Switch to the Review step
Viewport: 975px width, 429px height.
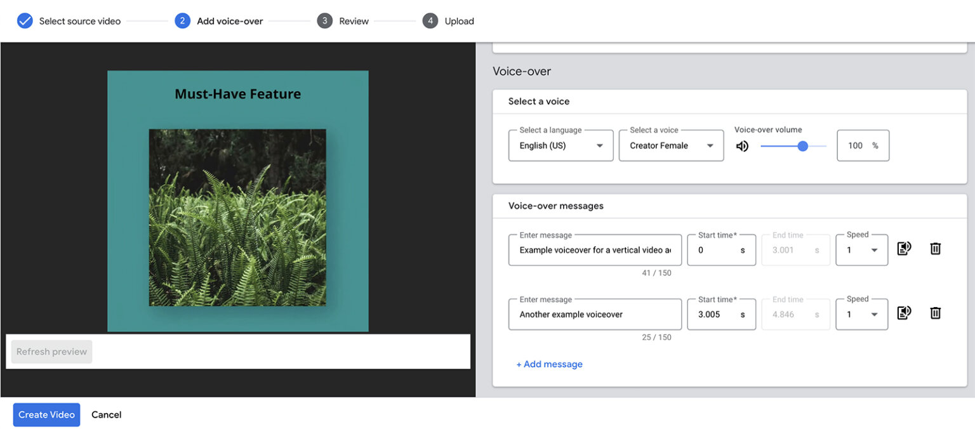click(x=353, y=20)
